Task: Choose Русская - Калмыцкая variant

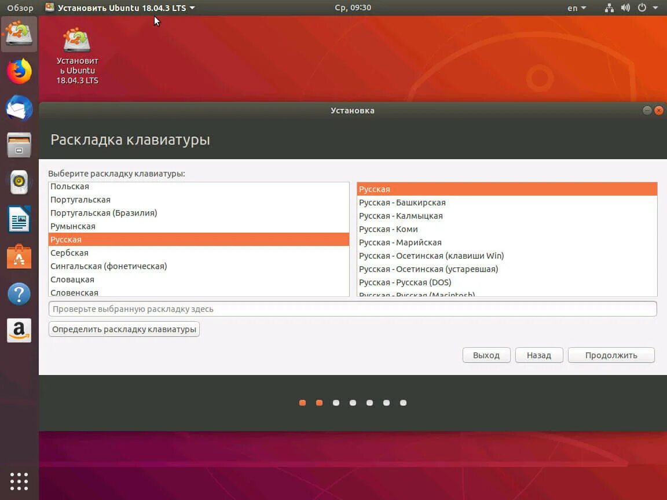Action: point(507,215)
